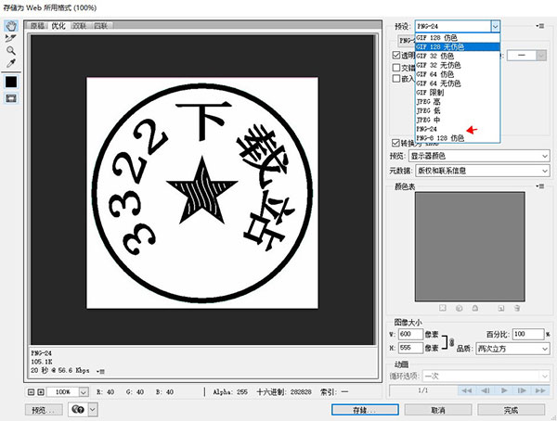This screenshot has height=421, width=557.
Task: Open the 循环选项 looping dropdown
Action: pos(486,376)
